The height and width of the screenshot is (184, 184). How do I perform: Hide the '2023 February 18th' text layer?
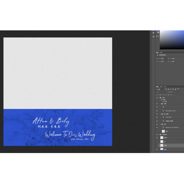coord(157,111)
